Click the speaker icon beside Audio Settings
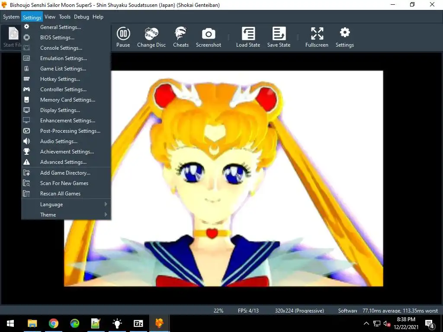The height and width of the screenshot is (332, 443). [26, 141]
